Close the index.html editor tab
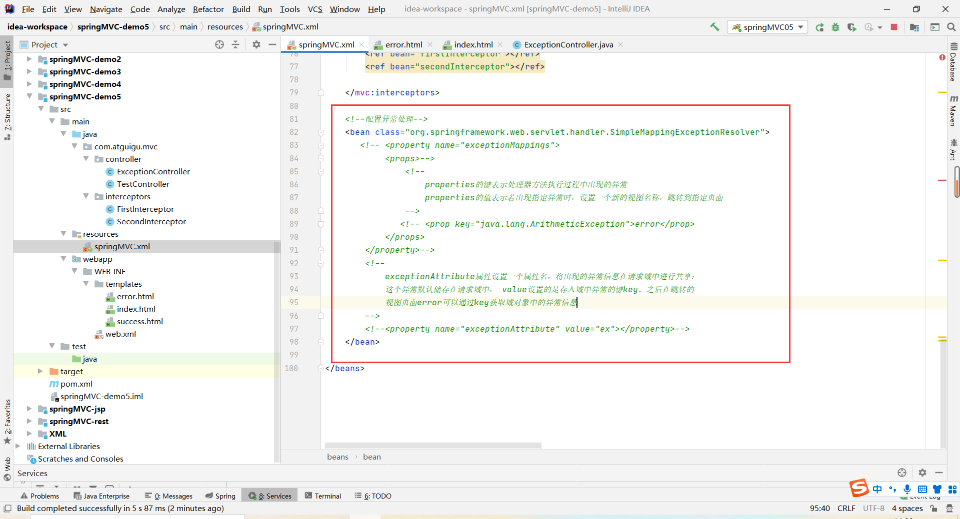This screenshot has width=960, height=519. (x=500, y=44)
